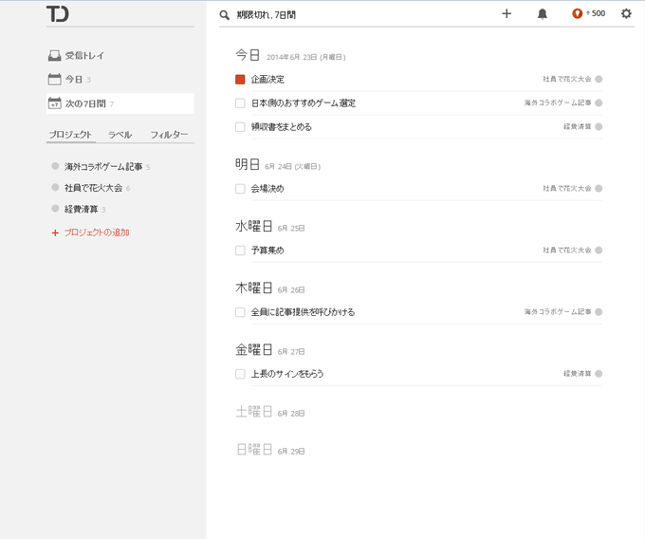Image resolution: width=645 pixels, height=539 pixels.
Task: Open project 経費清算 in sidebar
Action: click(81, 210)
